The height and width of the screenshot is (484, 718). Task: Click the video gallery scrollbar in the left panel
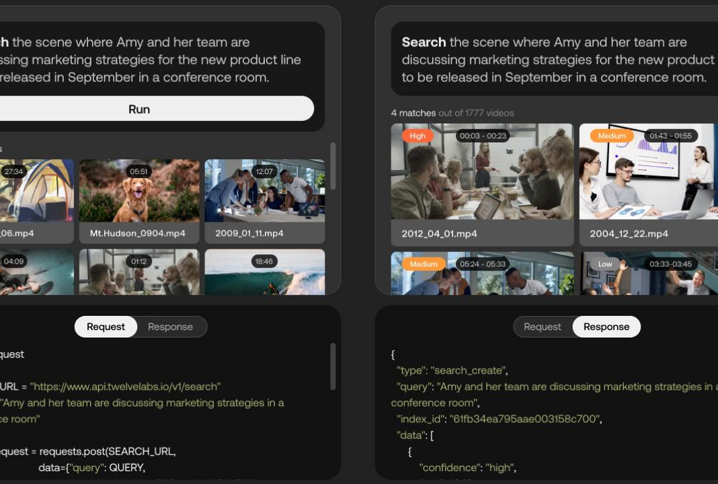(x=333, y=166)
